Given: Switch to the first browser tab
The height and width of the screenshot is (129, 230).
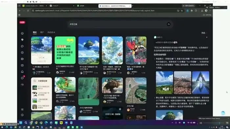Looking at the screenshot, I should [x=34, y=6].
